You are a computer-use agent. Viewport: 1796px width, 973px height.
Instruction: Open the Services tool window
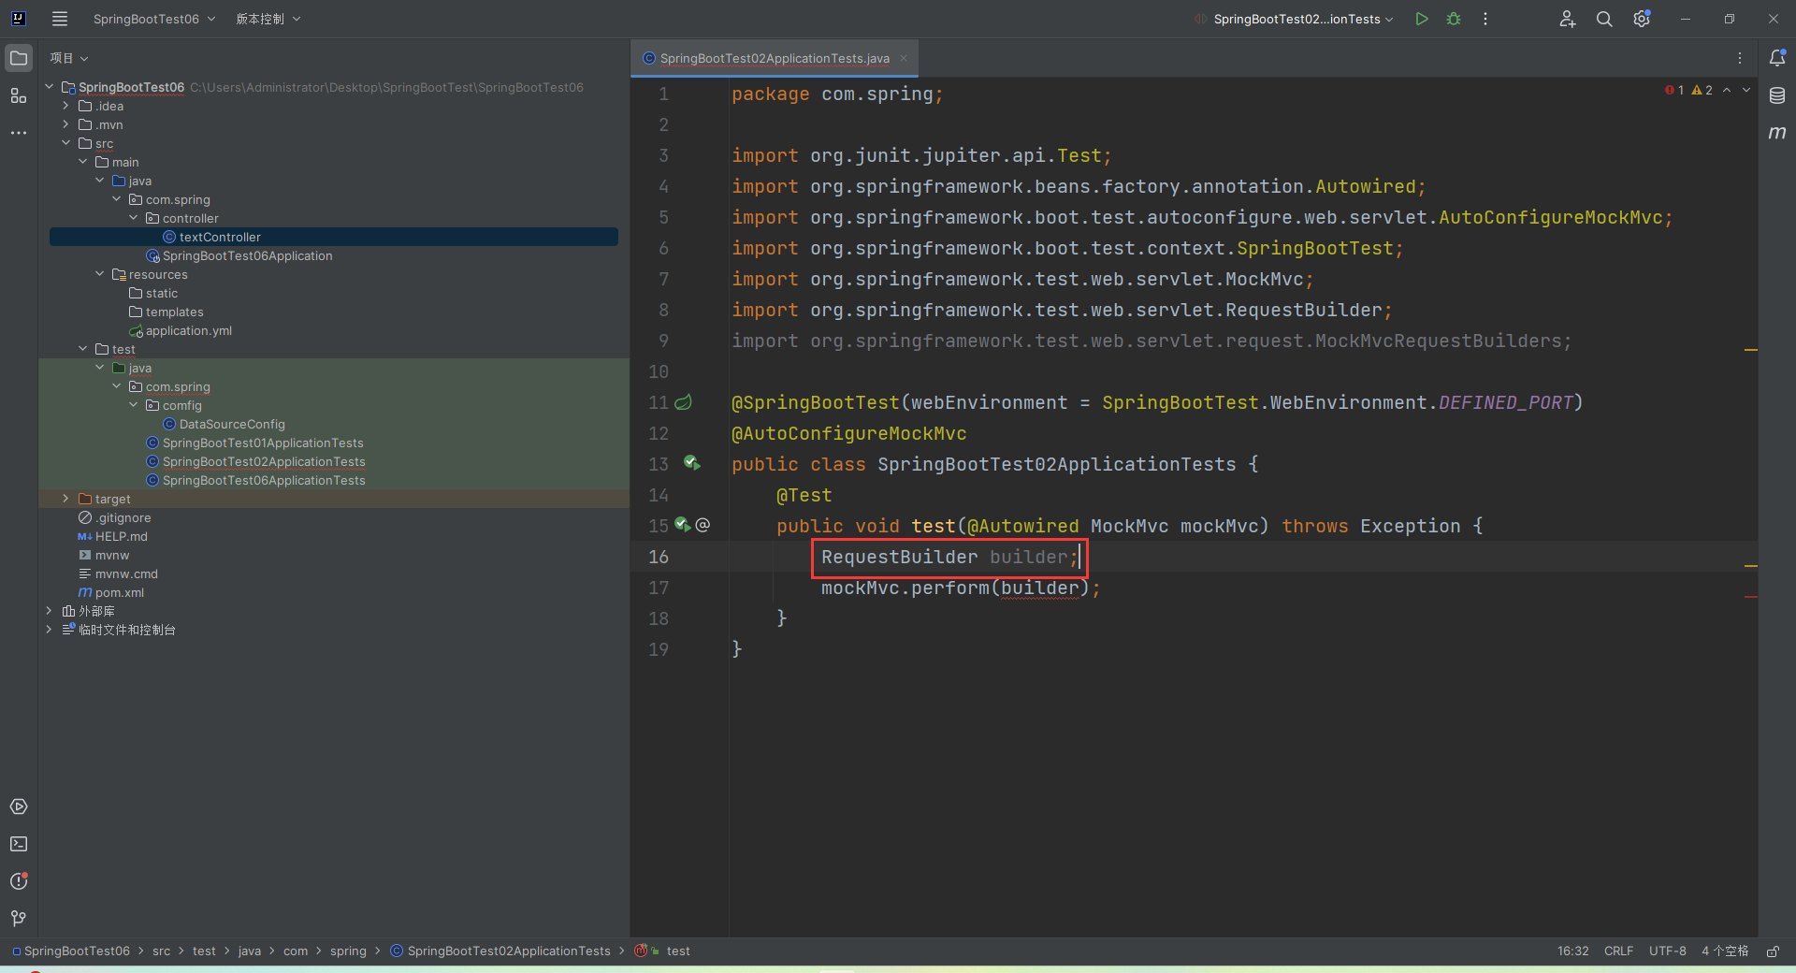tap(19, 806)
